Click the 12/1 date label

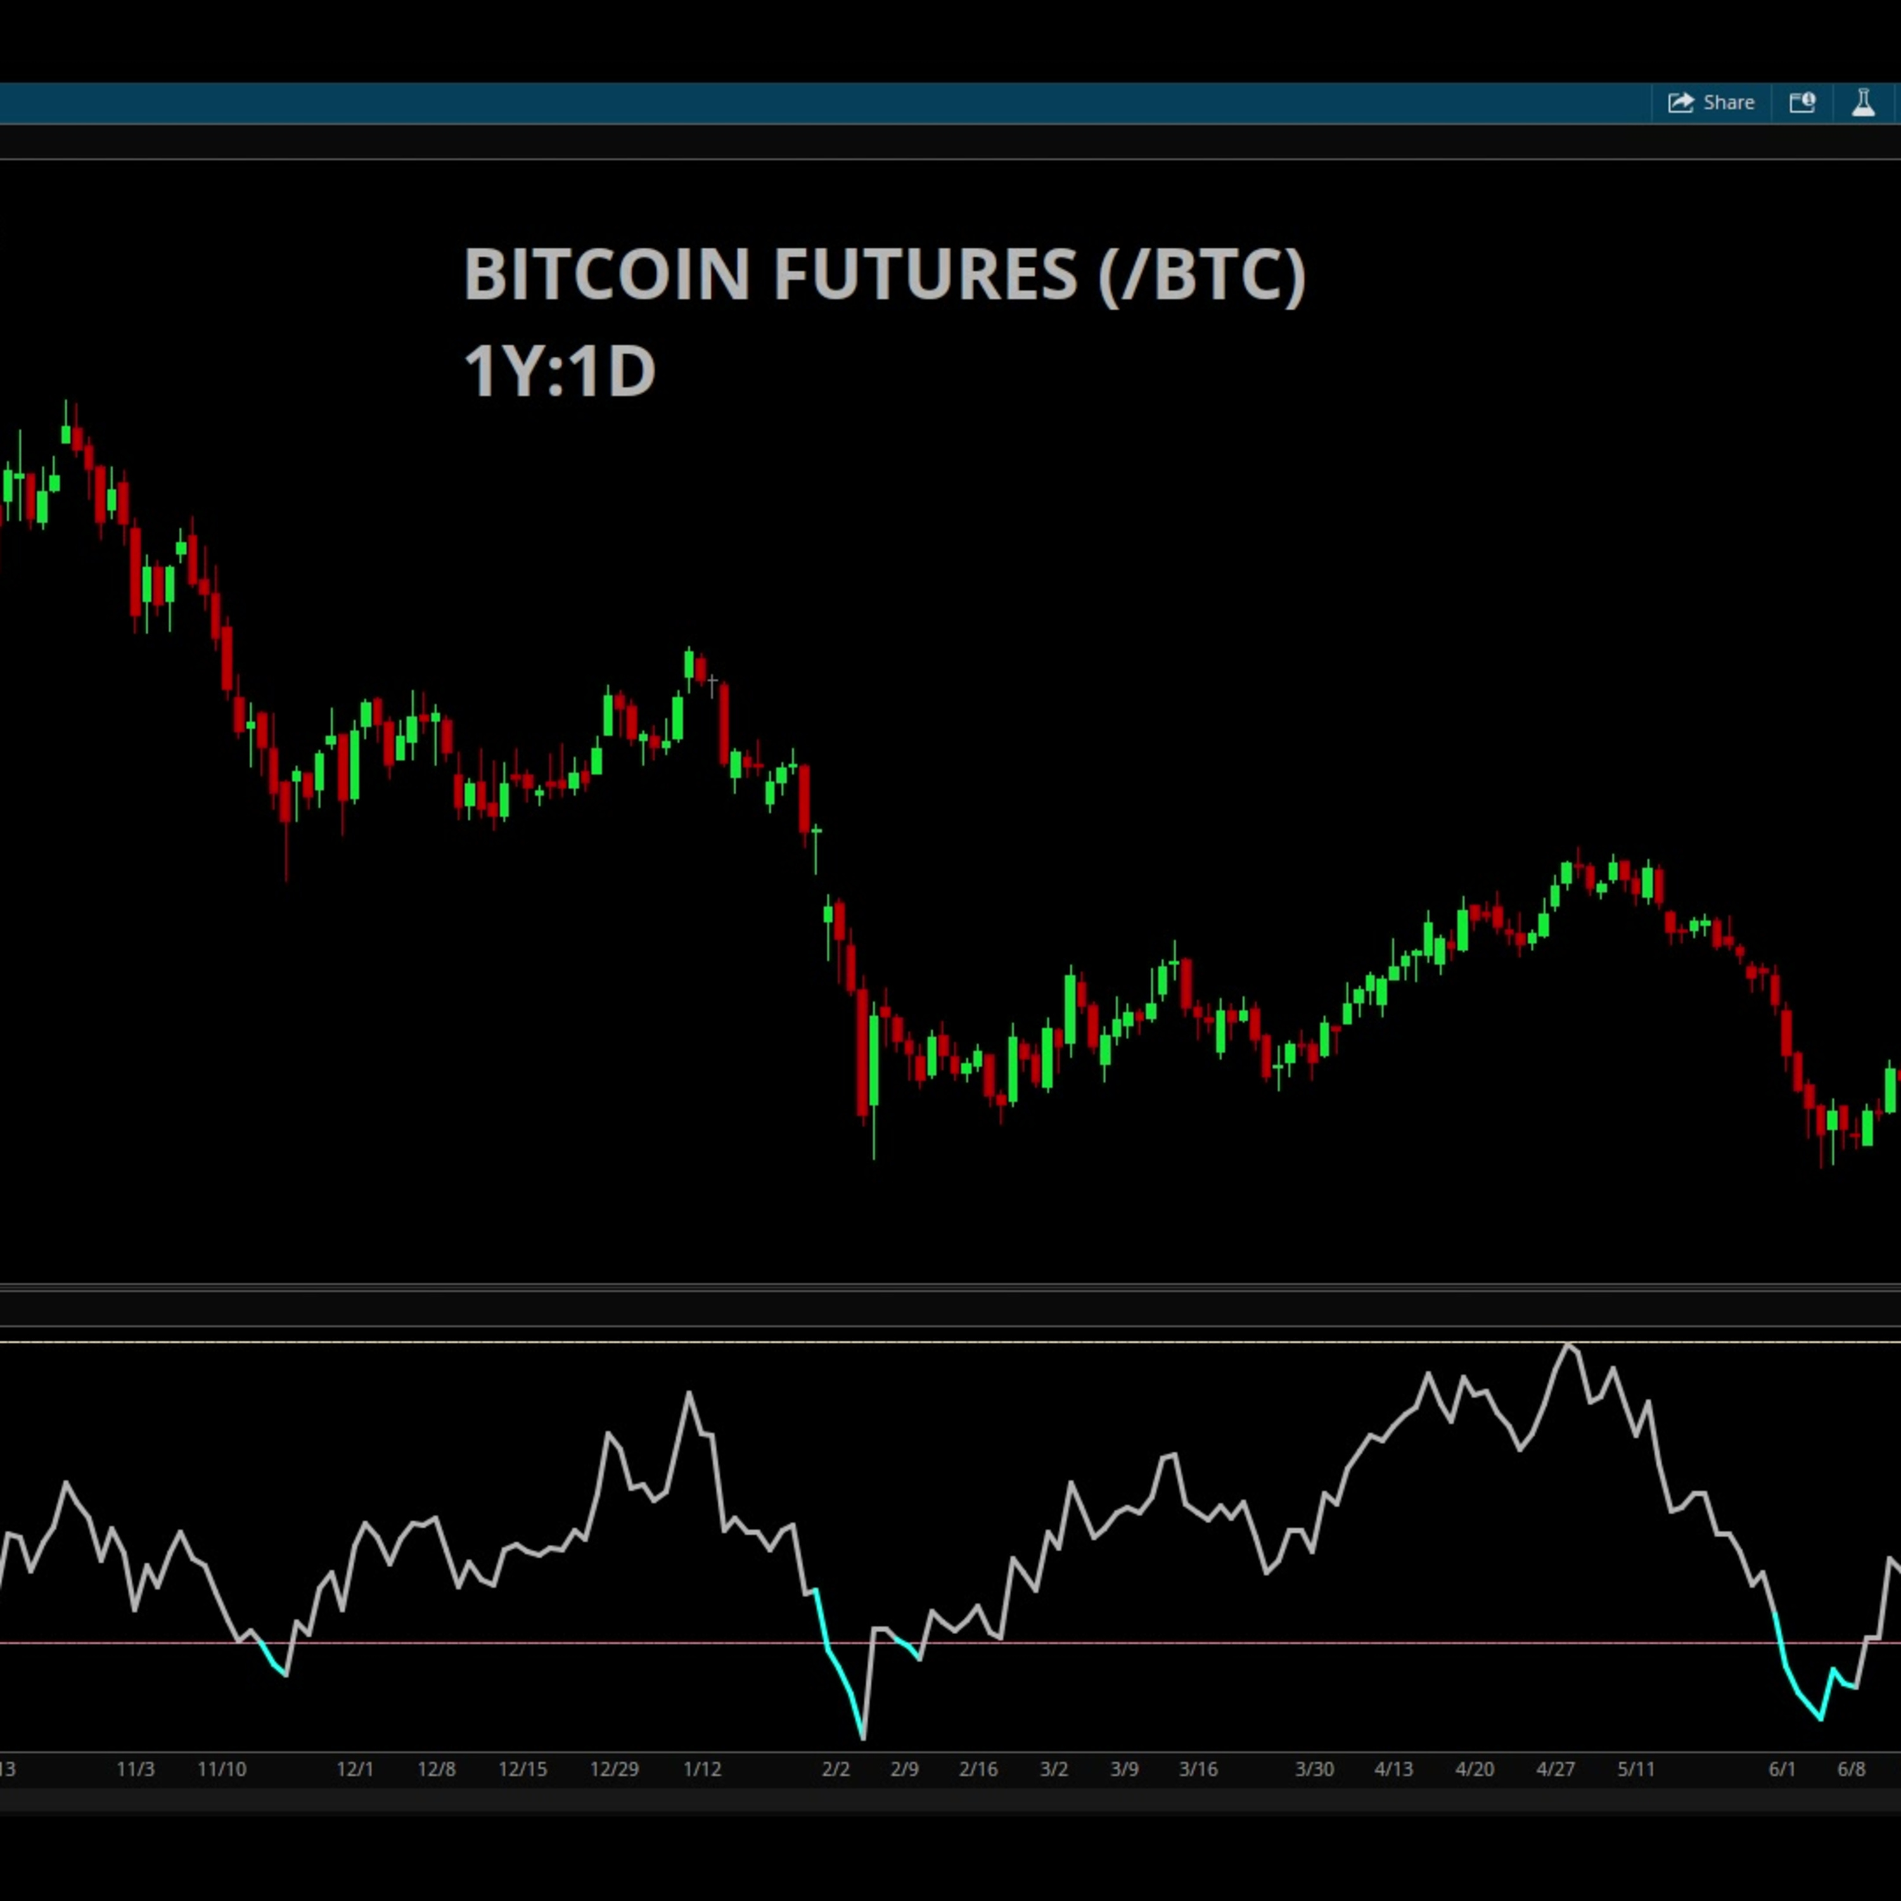355,1769
